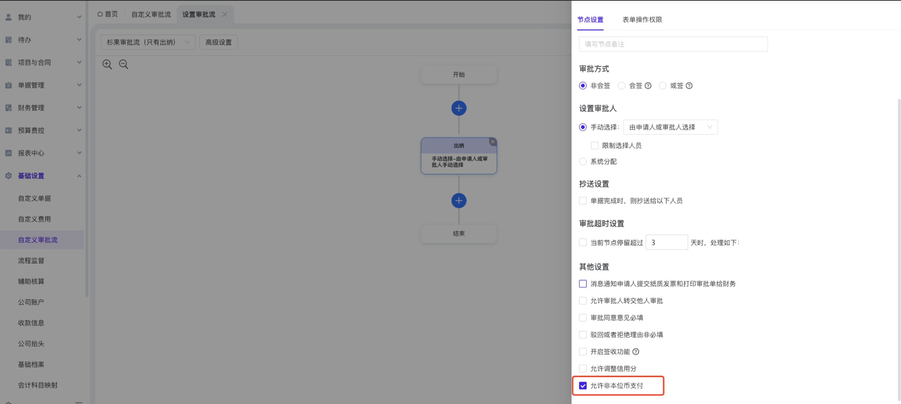Click the 高级设置 button

point(218,42)
